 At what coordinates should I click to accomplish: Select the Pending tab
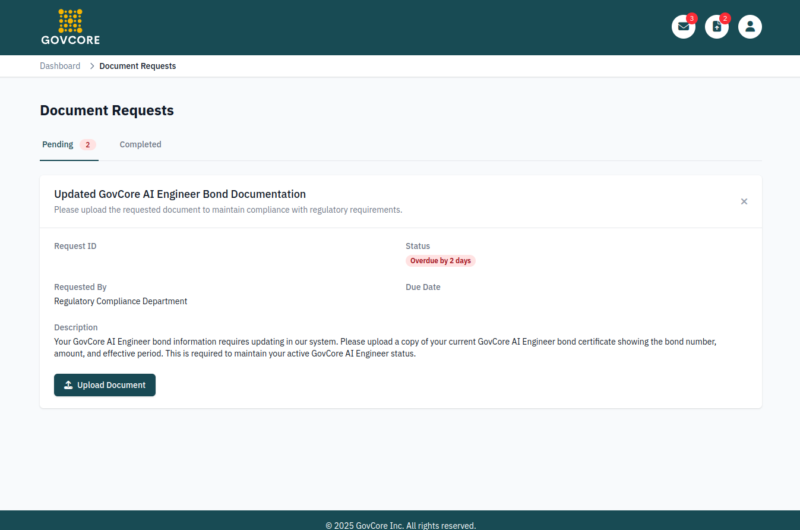(69, 144)
